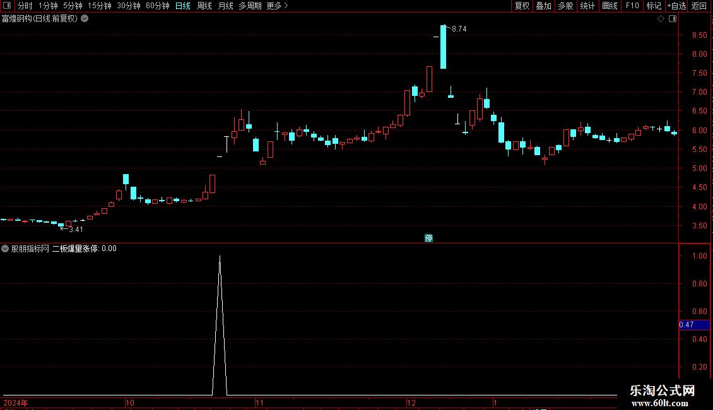Open the 统计 statistics tool

pyautogui.click(x=587, y=6)
